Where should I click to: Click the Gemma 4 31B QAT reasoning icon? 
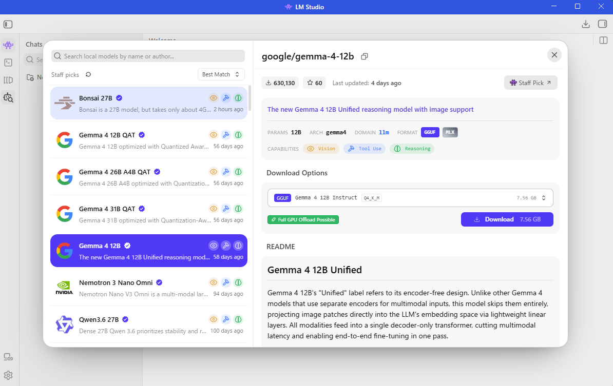tap(238, 209)
